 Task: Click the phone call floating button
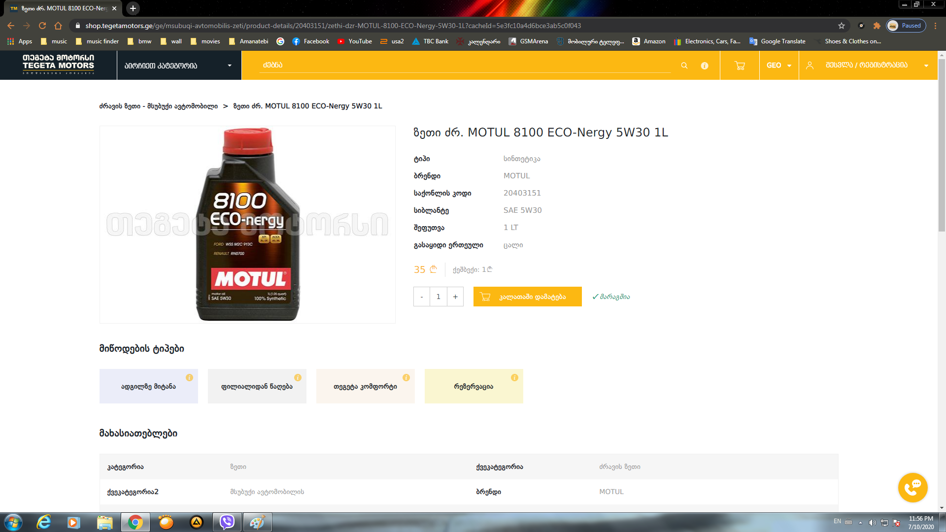(x=912, y=488)
